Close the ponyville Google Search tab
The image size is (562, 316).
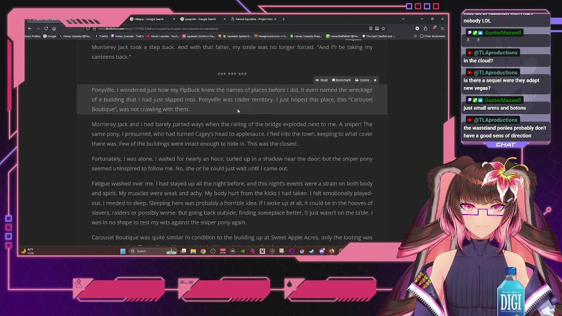[x=225, y=19]
